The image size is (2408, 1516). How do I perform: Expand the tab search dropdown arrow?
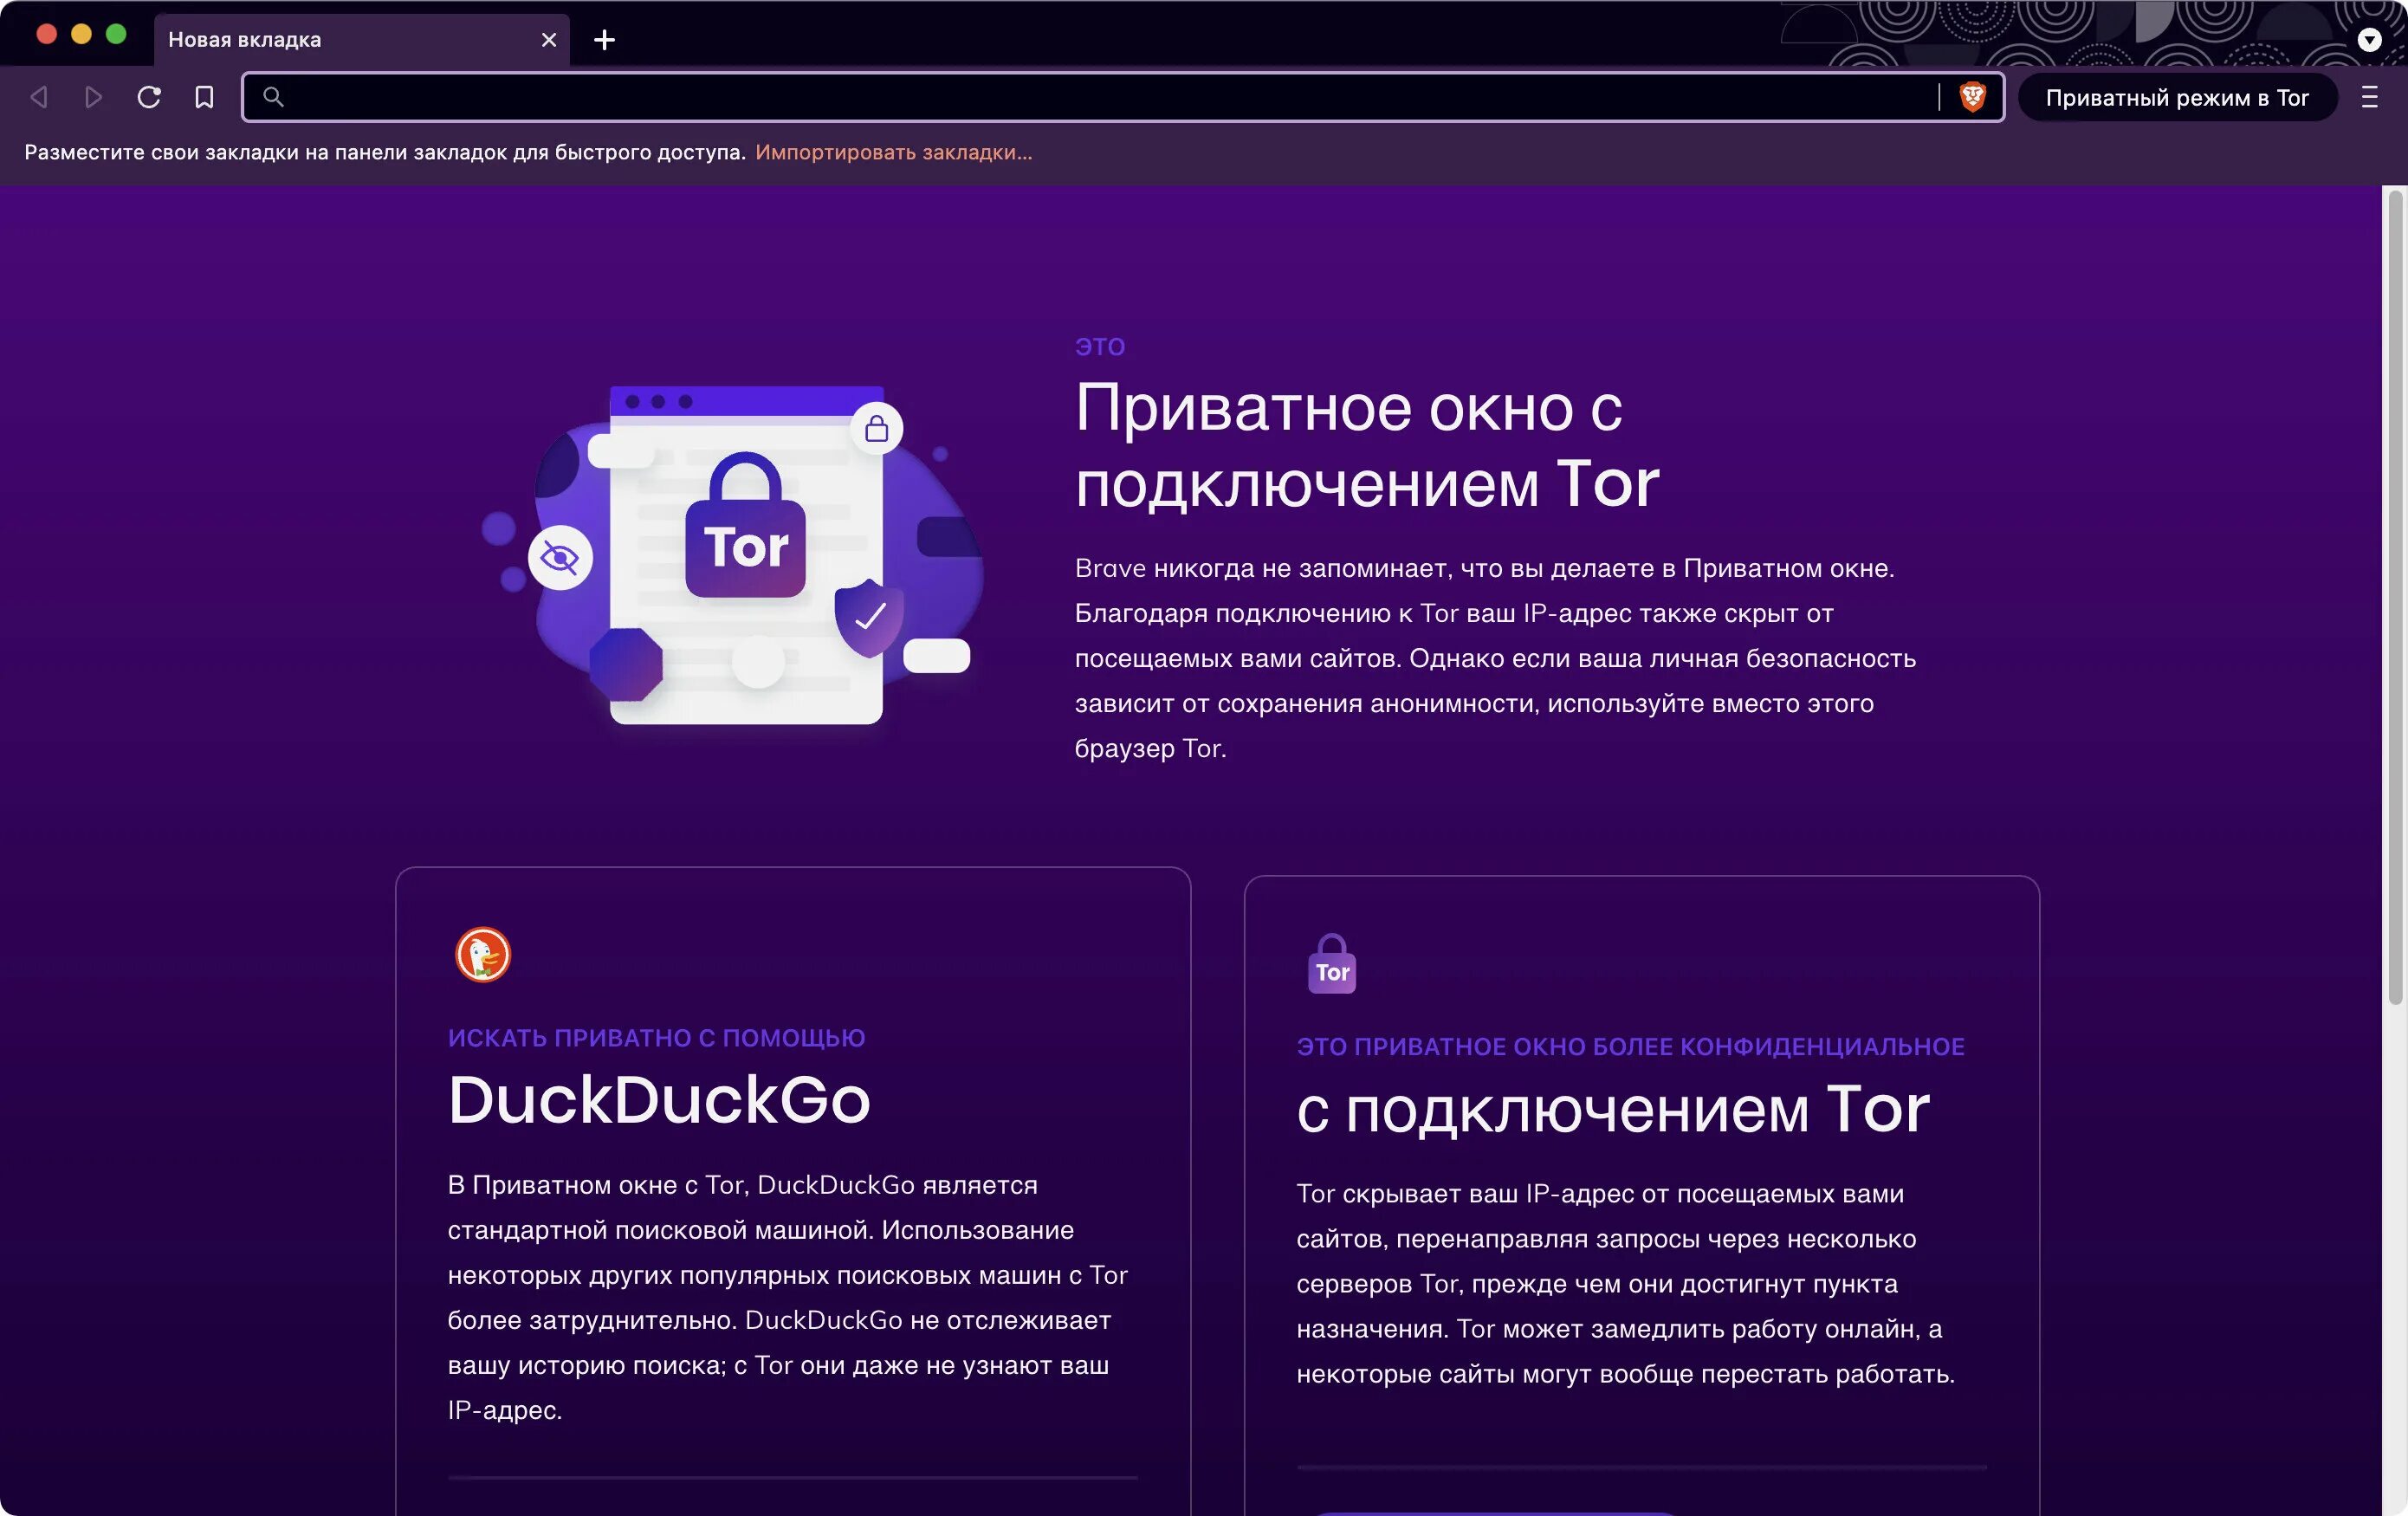tap(2369, 39)
